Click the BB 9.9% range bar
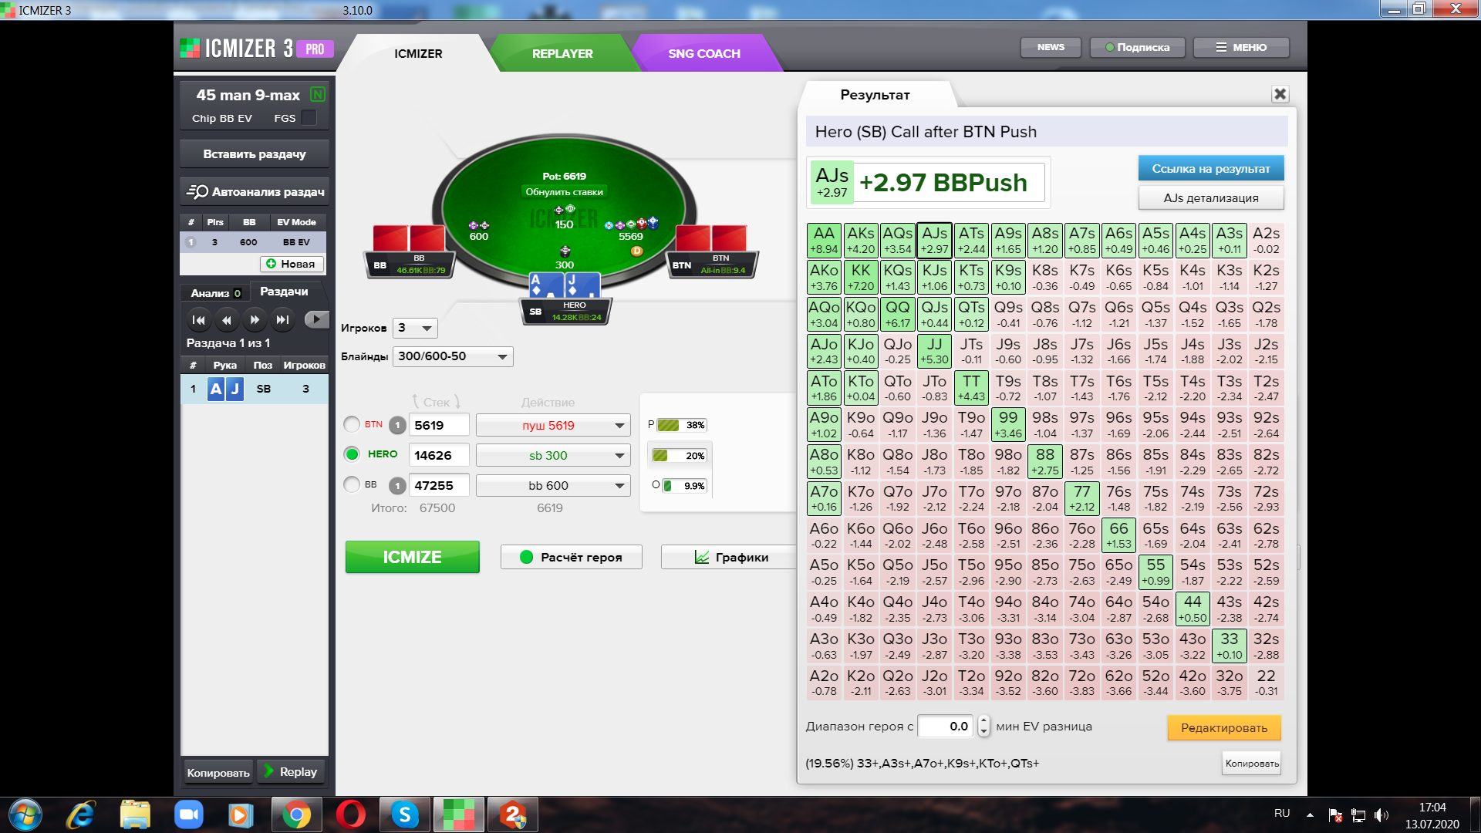The image size is (1481, 833). click(x=684, y=485)
